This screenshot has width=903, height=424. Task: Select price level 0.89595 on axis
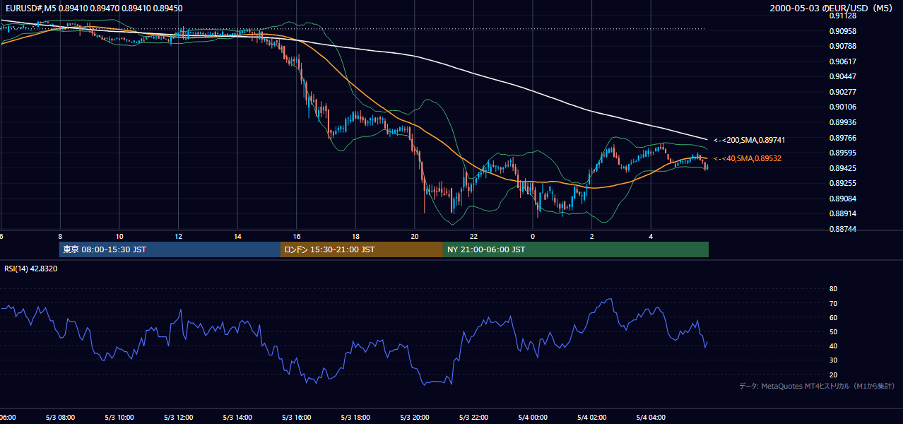click(x=844, y=153)
